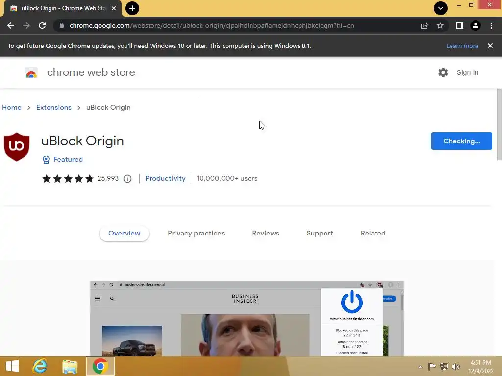Share this page via share icon

(425, 25)
